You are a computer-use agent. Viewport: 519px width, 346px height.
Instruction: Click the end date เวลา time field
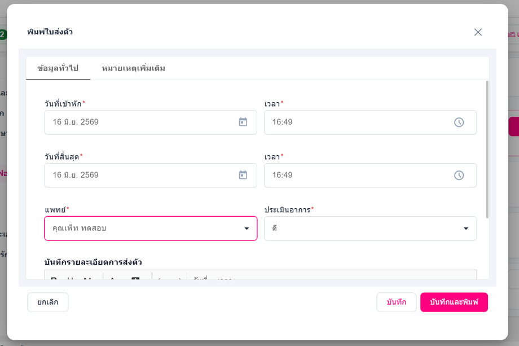coord(370,175)
